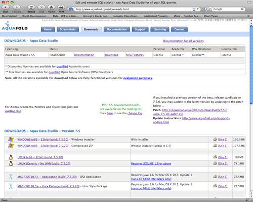This screenshot has width=253, height=202.
Task: Open the Screenshots navigation tab
Action: coord(68,29)
